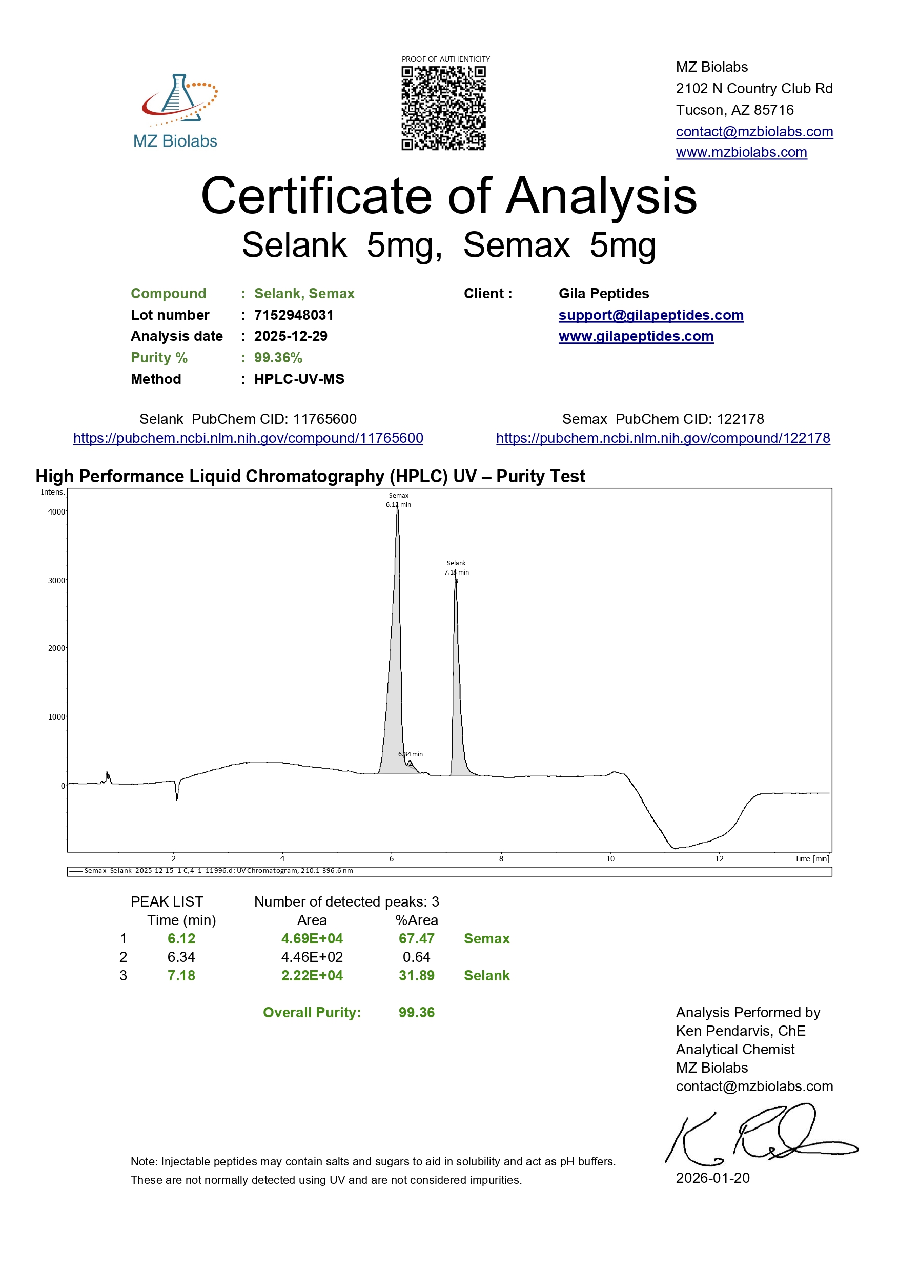Screen dimensions: 899x1272
Task: Select the "2102 N Country Club Rd" address line
Action: [x=754, y=89]
